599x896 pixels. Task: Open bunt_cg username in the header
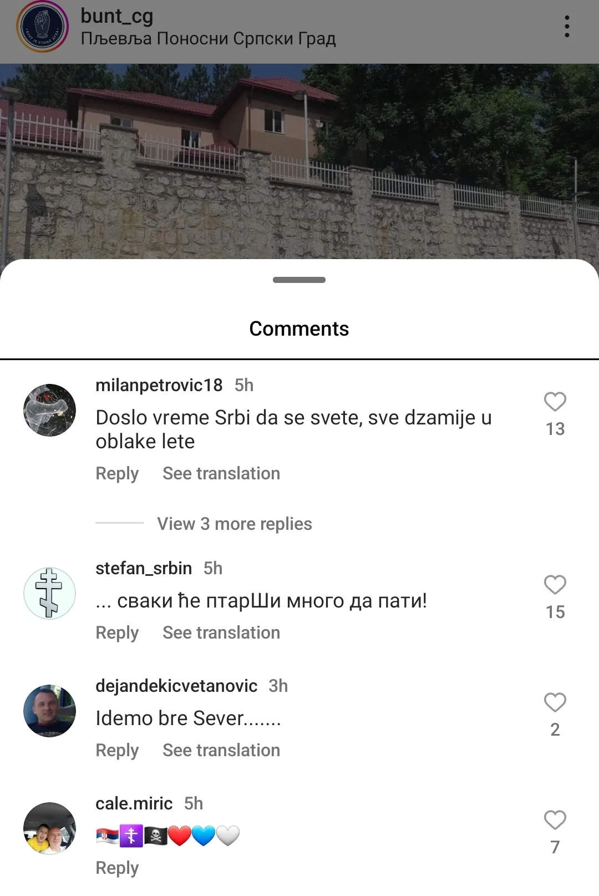coord(117,16)
